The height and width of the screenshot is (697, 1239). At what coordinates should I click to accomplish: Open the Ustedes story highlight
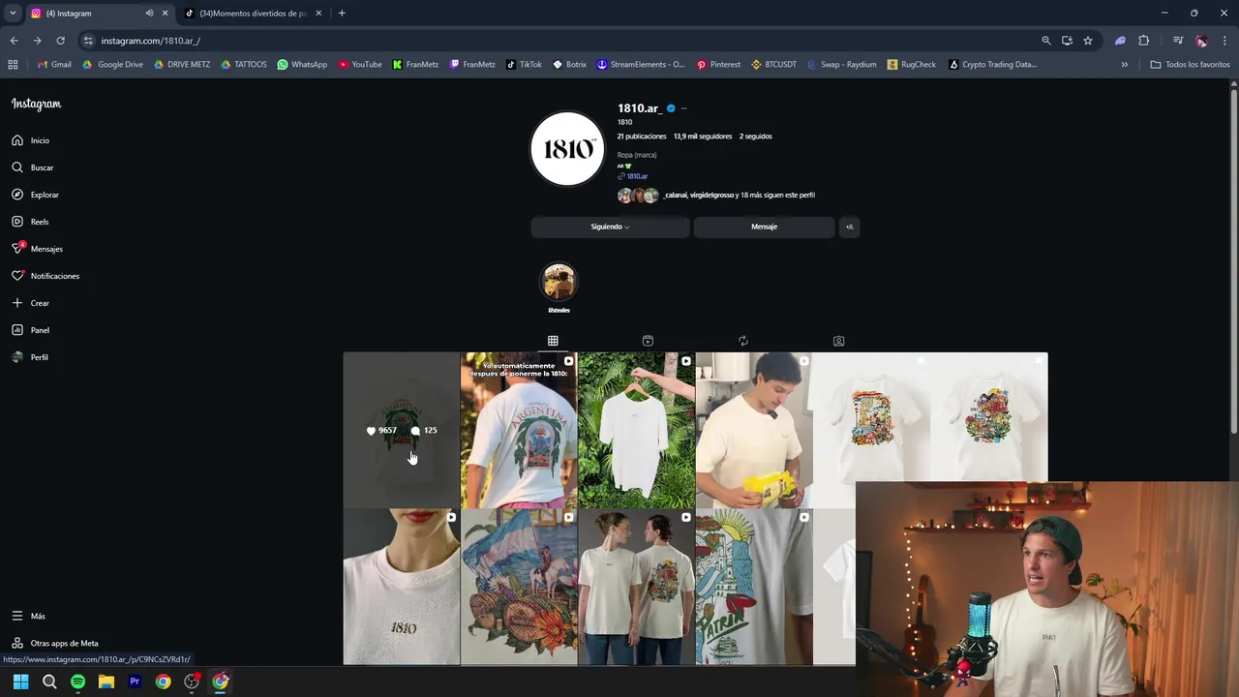pos(559,282)
